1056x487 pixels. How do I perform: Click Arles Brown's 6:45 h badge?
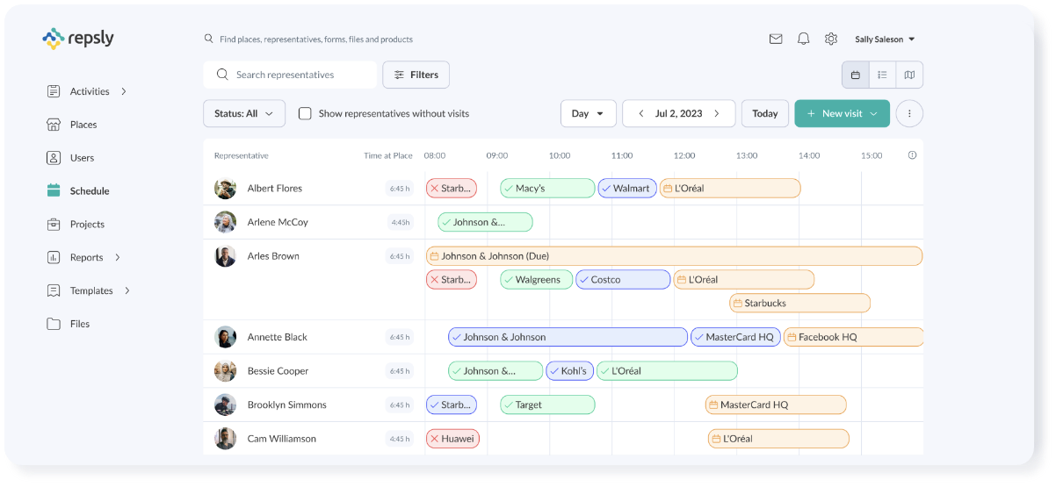400,256
